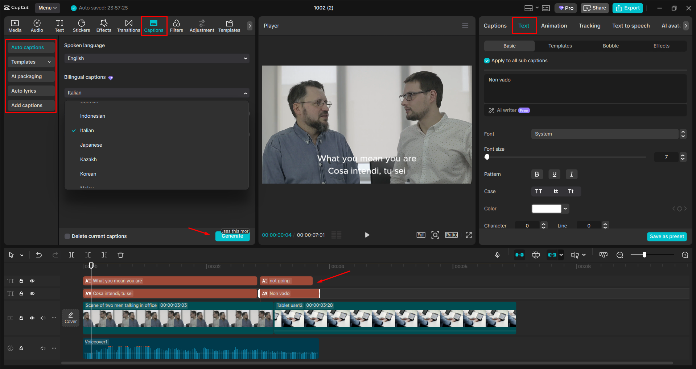Viewport: 696px width, 369px height.
Task: Open the Bubble captions tab
Action: [x=610, y=46]
